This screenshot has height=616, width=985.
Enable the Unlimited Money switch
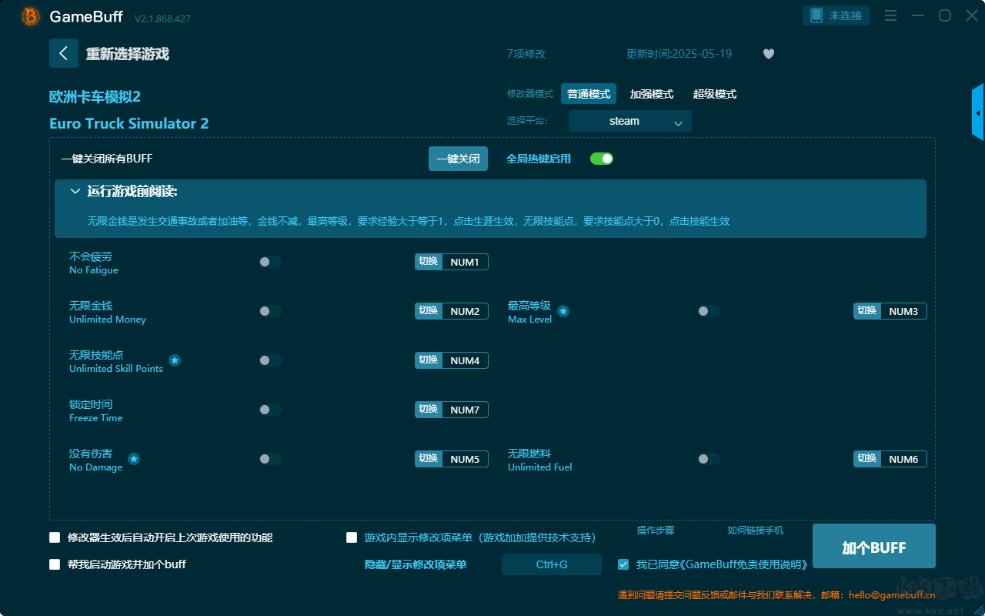click(270, 311)
